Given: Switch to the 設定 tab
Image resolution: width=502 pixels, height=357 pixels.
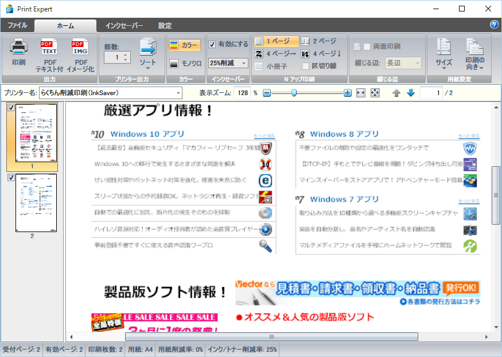Looking at the screenshot, I should [x=165, y=26].
